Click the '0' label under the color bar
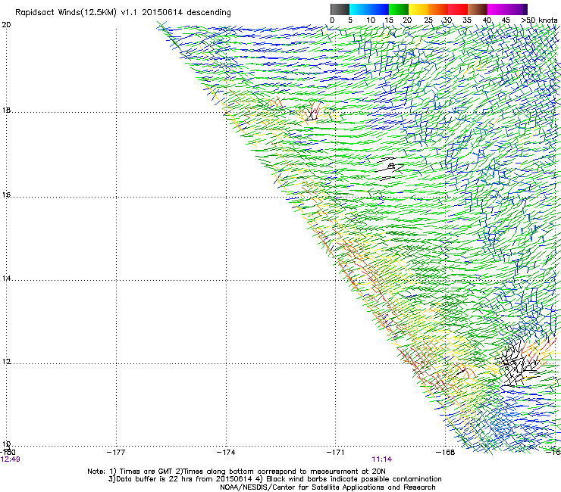 332,20
